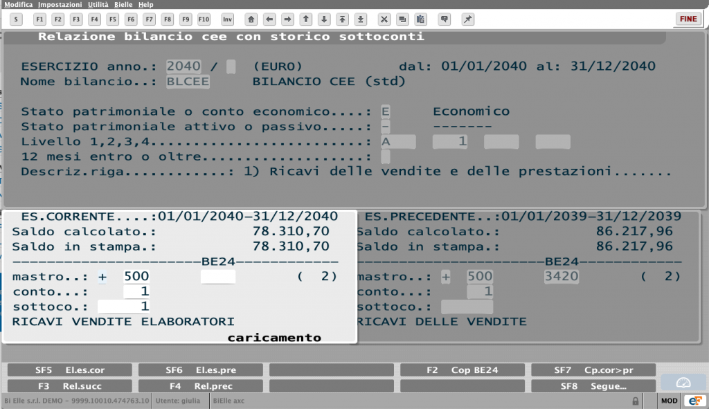Open the Bielle menu
The image size is (709, 409).
(x=123, y=5)
